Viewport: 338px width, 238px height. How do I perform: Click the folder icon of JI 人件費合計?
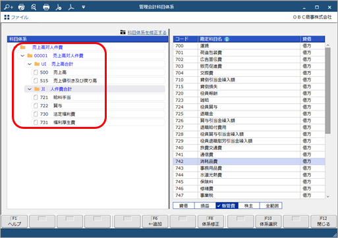[37, 89]
